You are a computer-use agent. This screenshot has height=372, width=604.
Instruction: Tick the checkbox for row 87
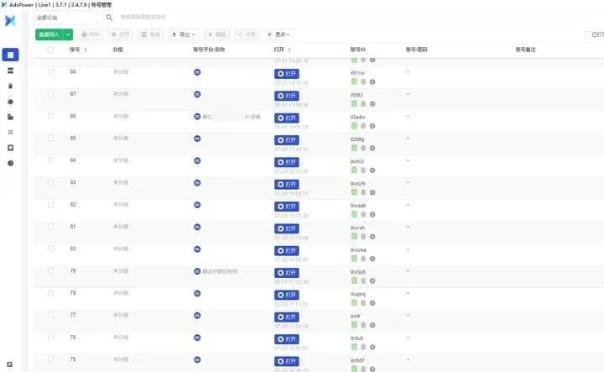(50, 94)
